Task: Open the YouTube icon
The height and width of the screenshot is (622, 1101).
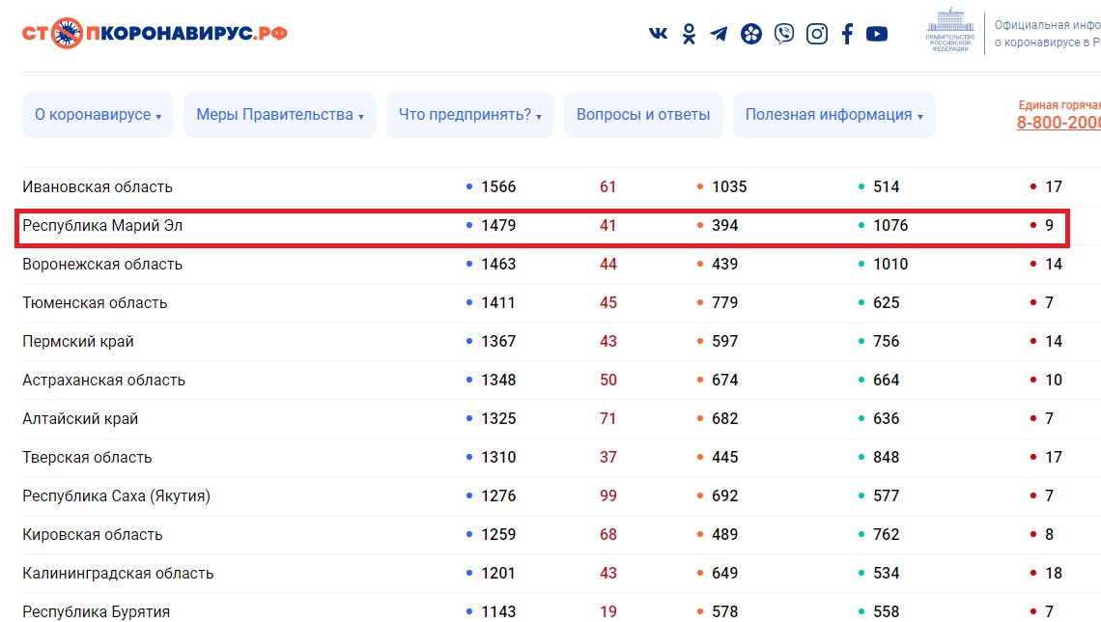Action: (877, 34)
